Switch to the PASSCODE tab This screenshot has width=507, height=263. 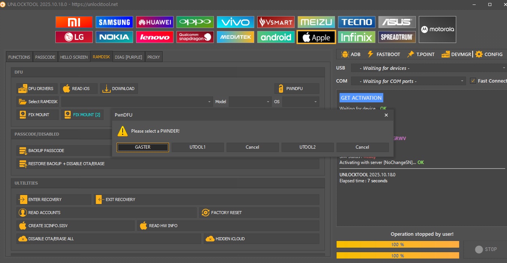point(45,57)
